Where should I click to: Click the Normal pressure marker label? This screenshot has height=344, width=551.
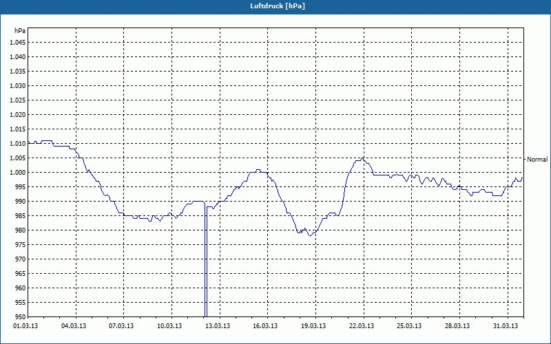pyautogui.click(x=537, y=160)
